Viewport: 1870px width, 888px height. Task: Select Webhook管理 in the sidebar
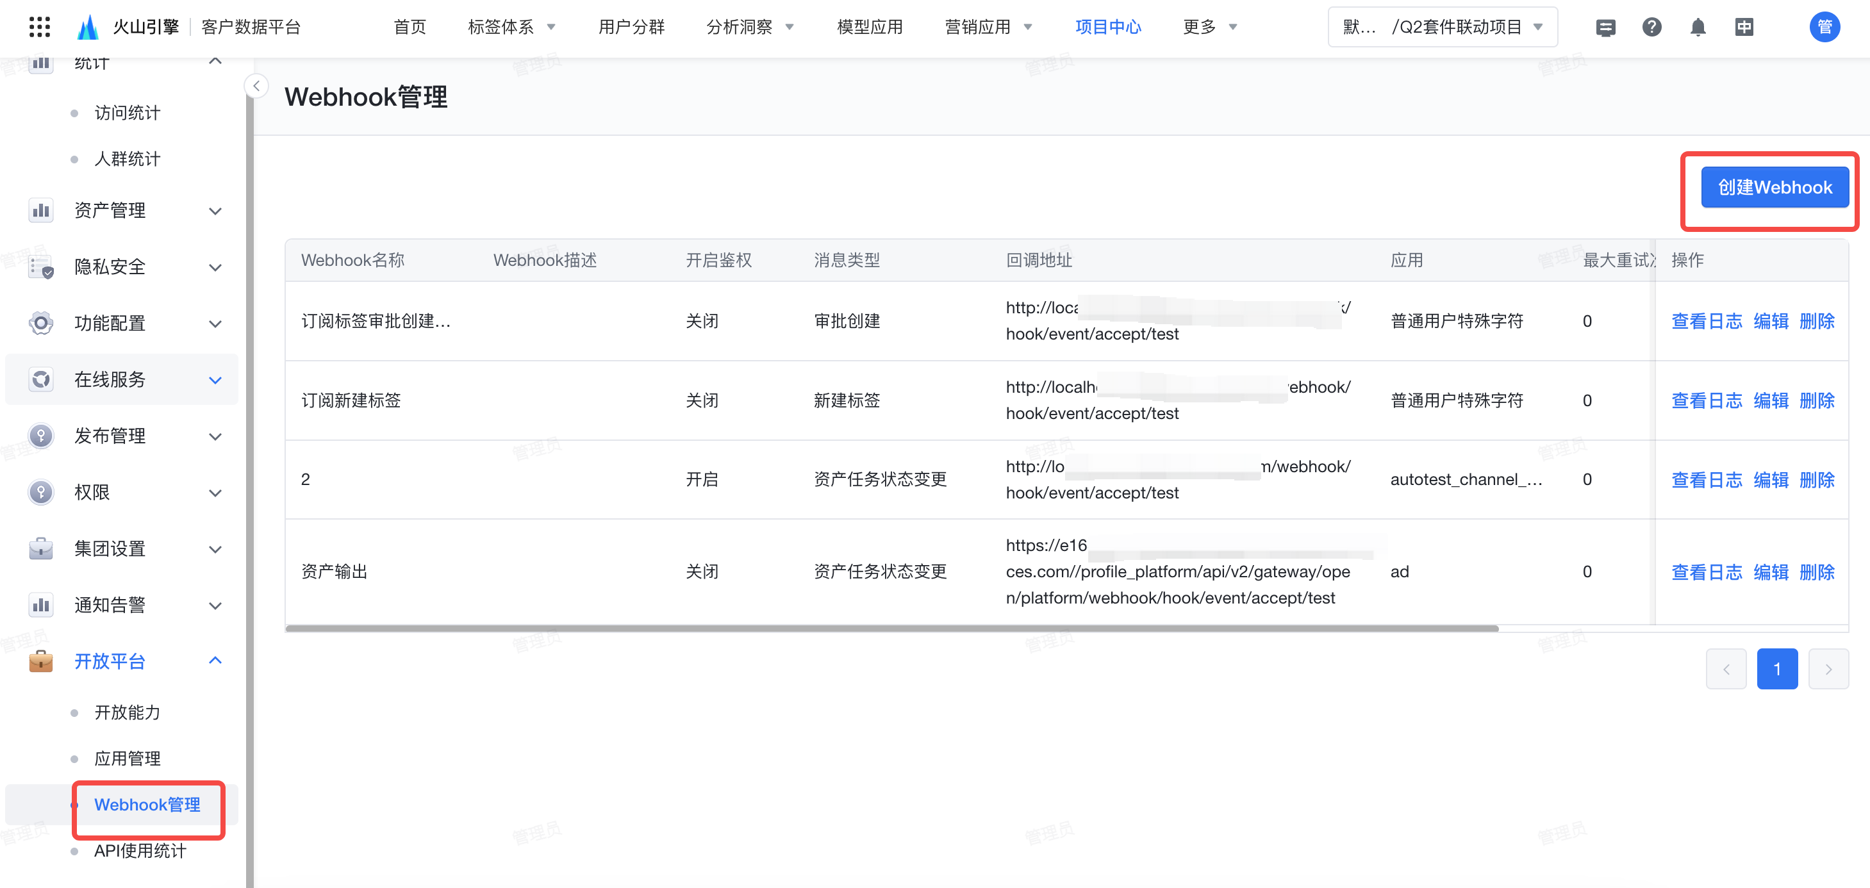pos(147,805)
